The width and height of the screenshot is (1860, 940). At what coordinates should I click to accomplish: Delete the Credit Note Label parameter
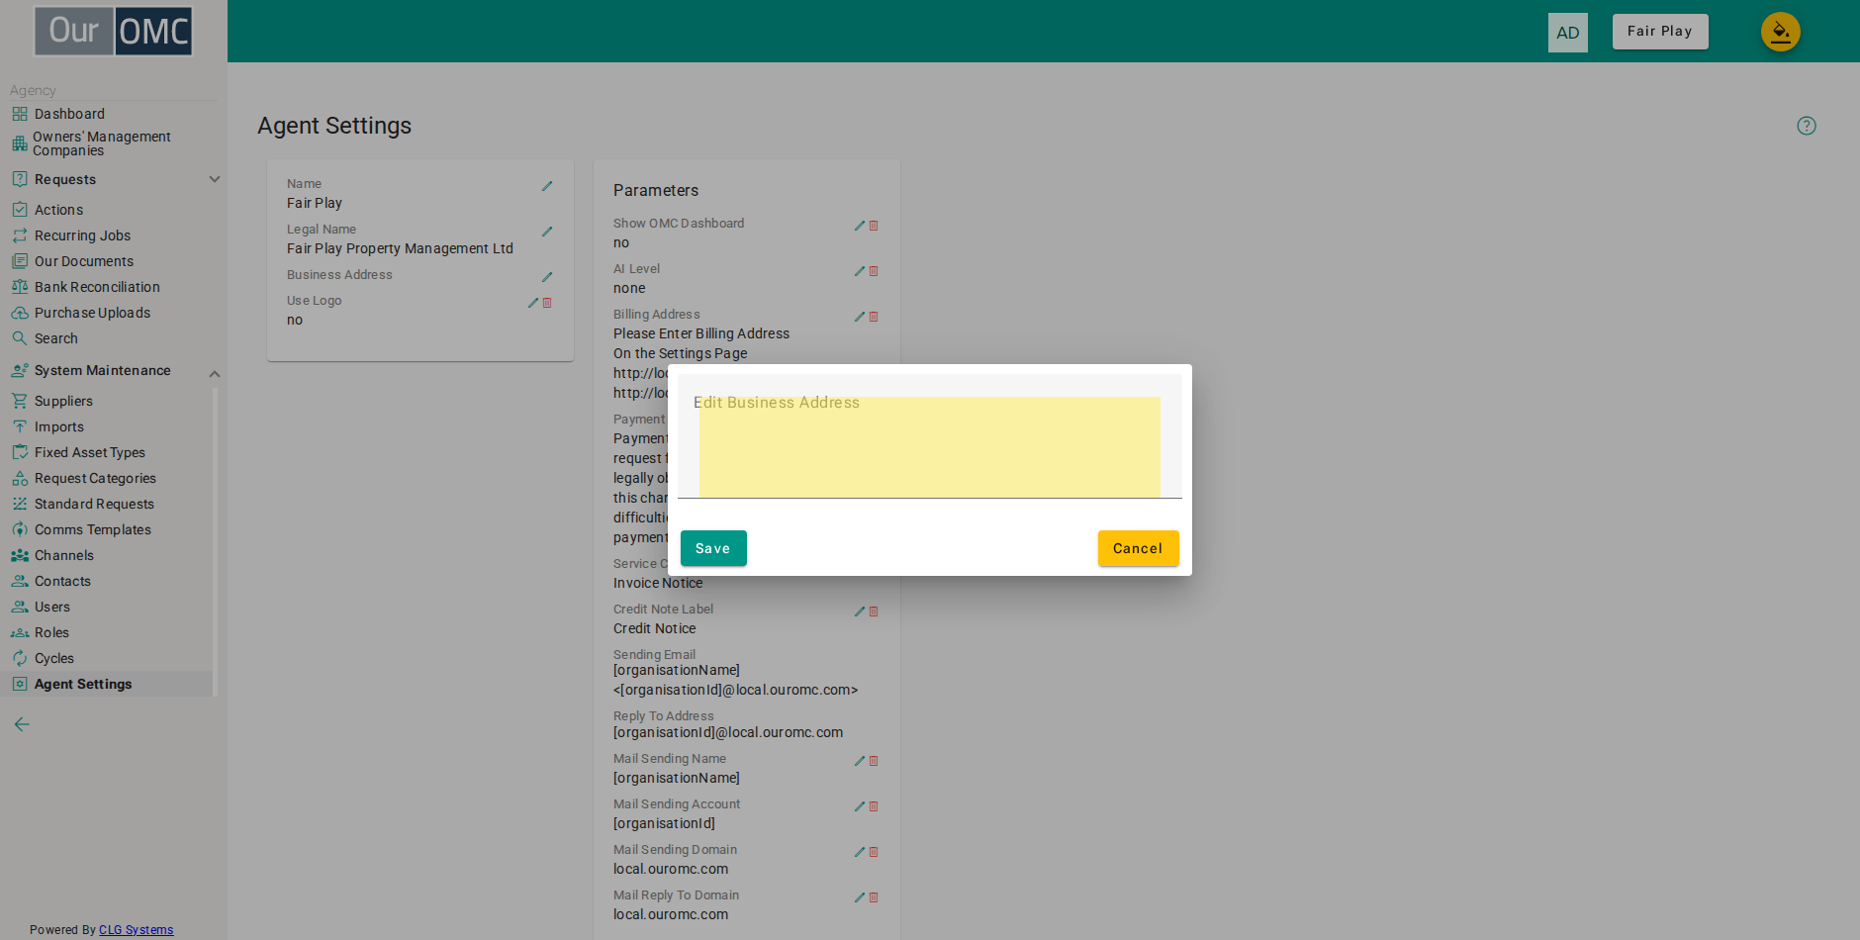pos(874,611)
